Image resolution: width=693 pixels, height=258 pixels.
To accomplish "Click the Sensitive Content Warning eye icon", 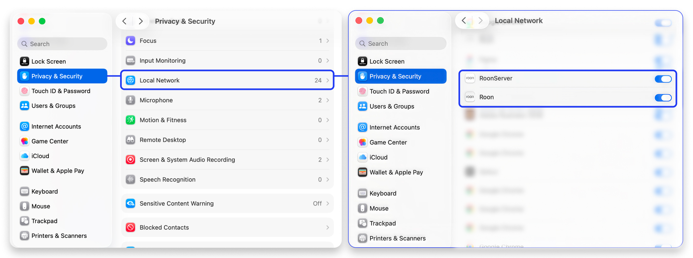I will (131, 203).
